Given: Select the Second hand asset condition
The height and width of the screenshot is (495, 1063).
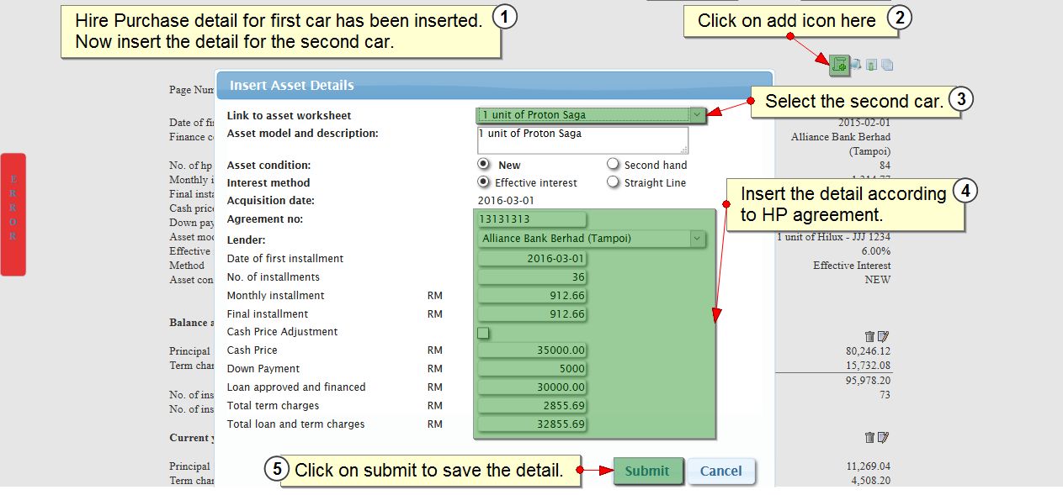Looking at the screenshot, I should (x=613, y=165).
